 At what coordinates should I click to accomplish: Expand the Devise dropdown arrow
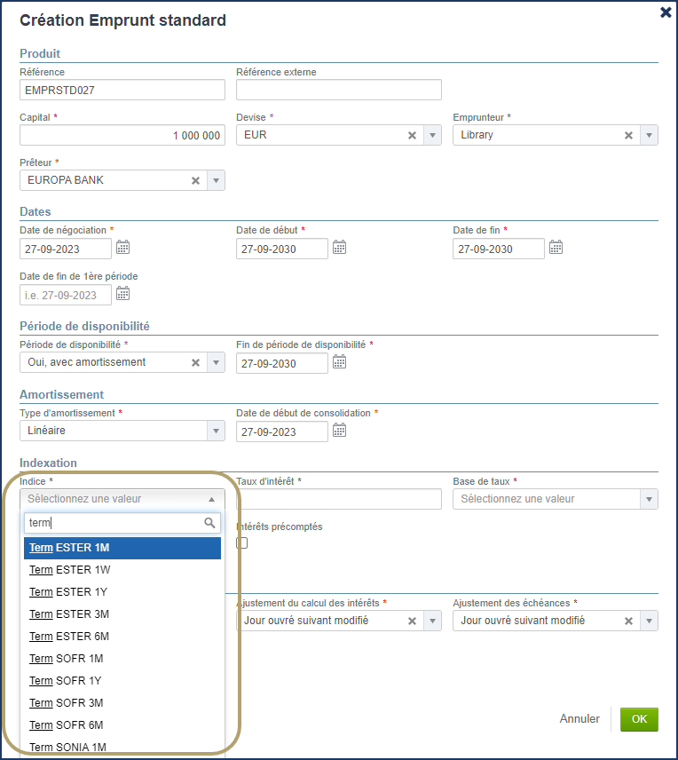[432, 135]
